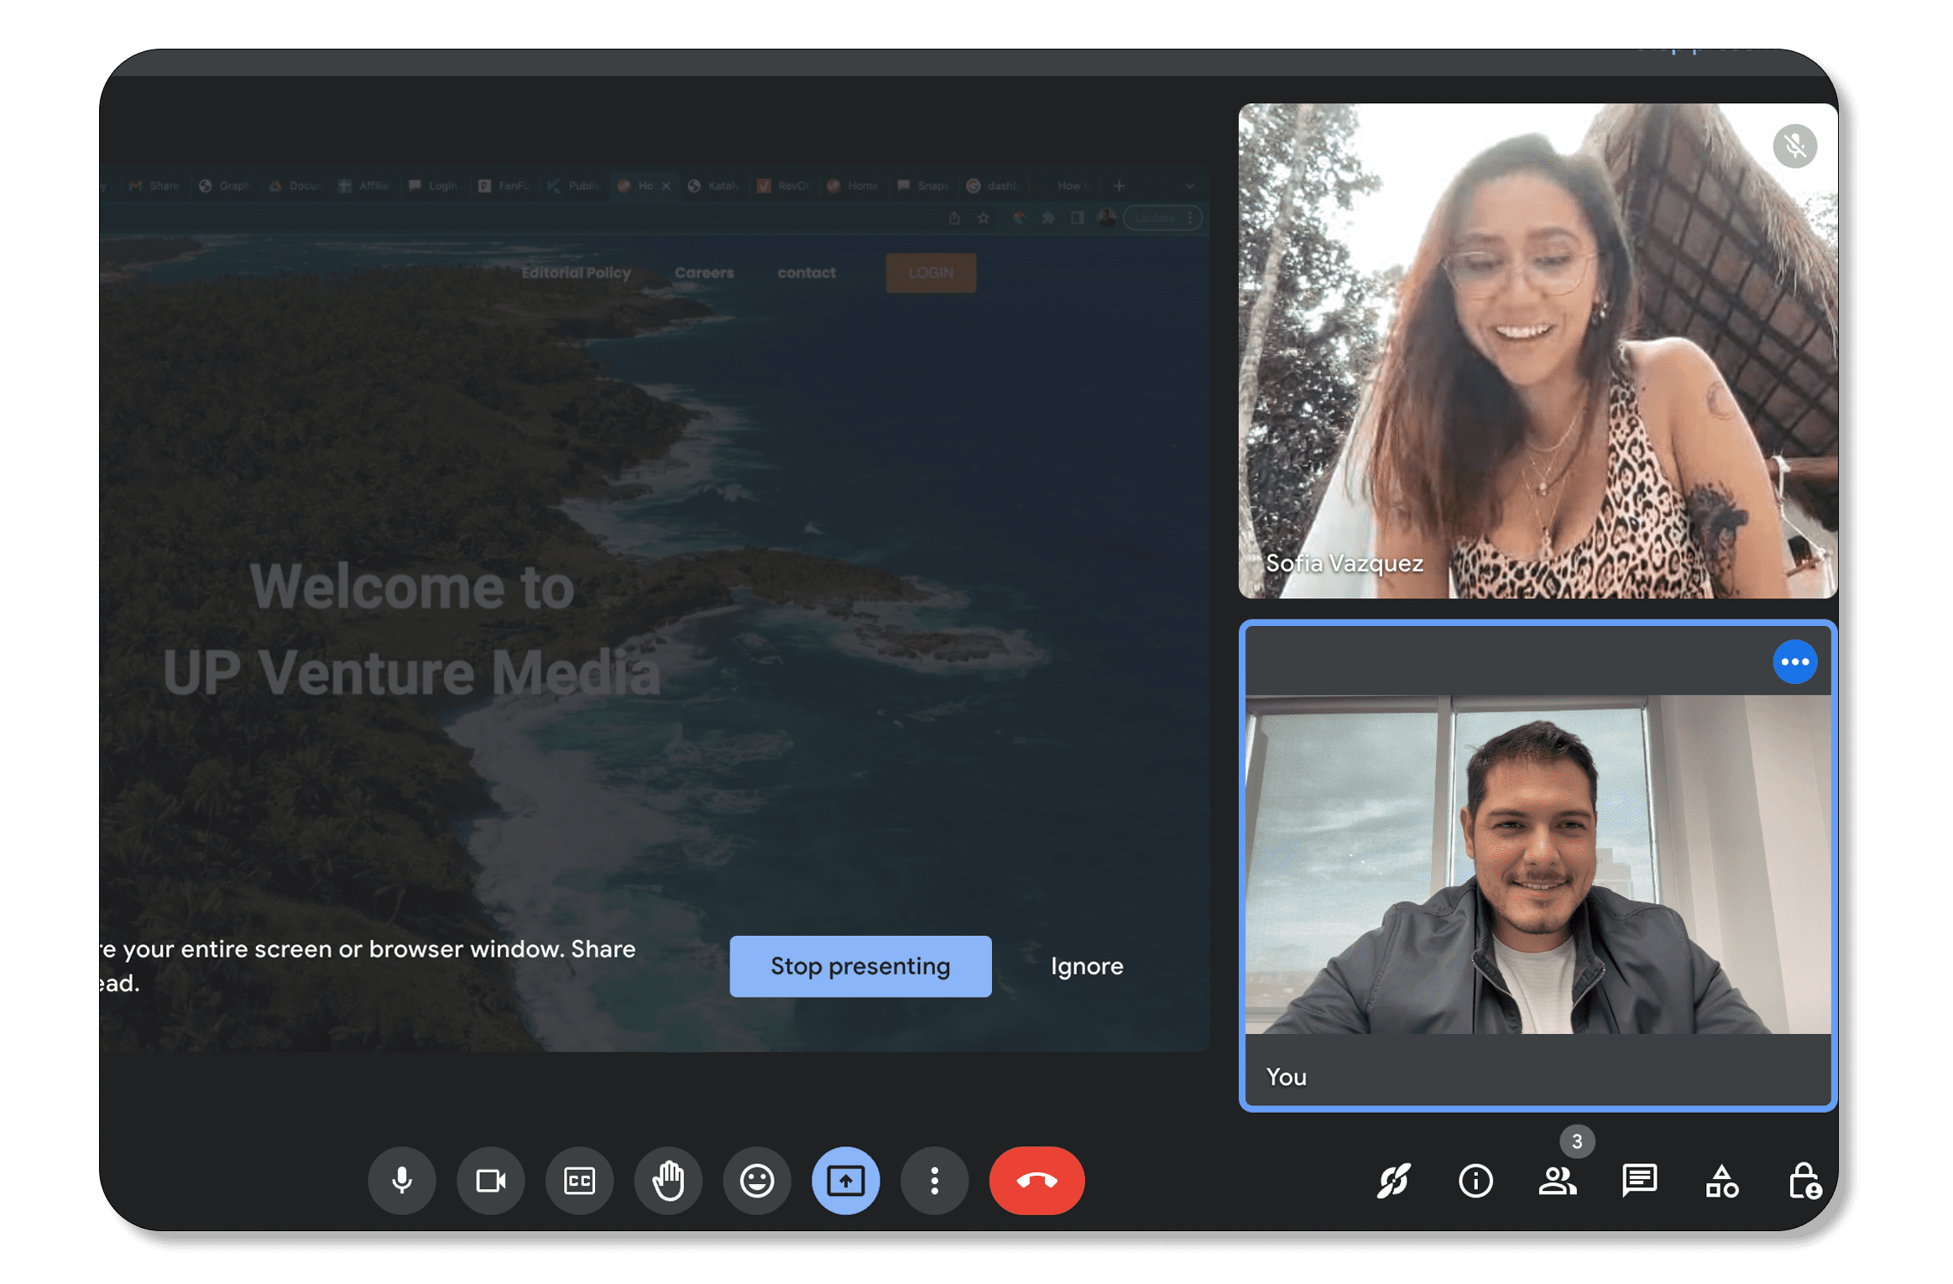This screenshot has width=1953, height=1284.
Task: Click the activities or whiteboard icon
Action: click(1720, 1218)
